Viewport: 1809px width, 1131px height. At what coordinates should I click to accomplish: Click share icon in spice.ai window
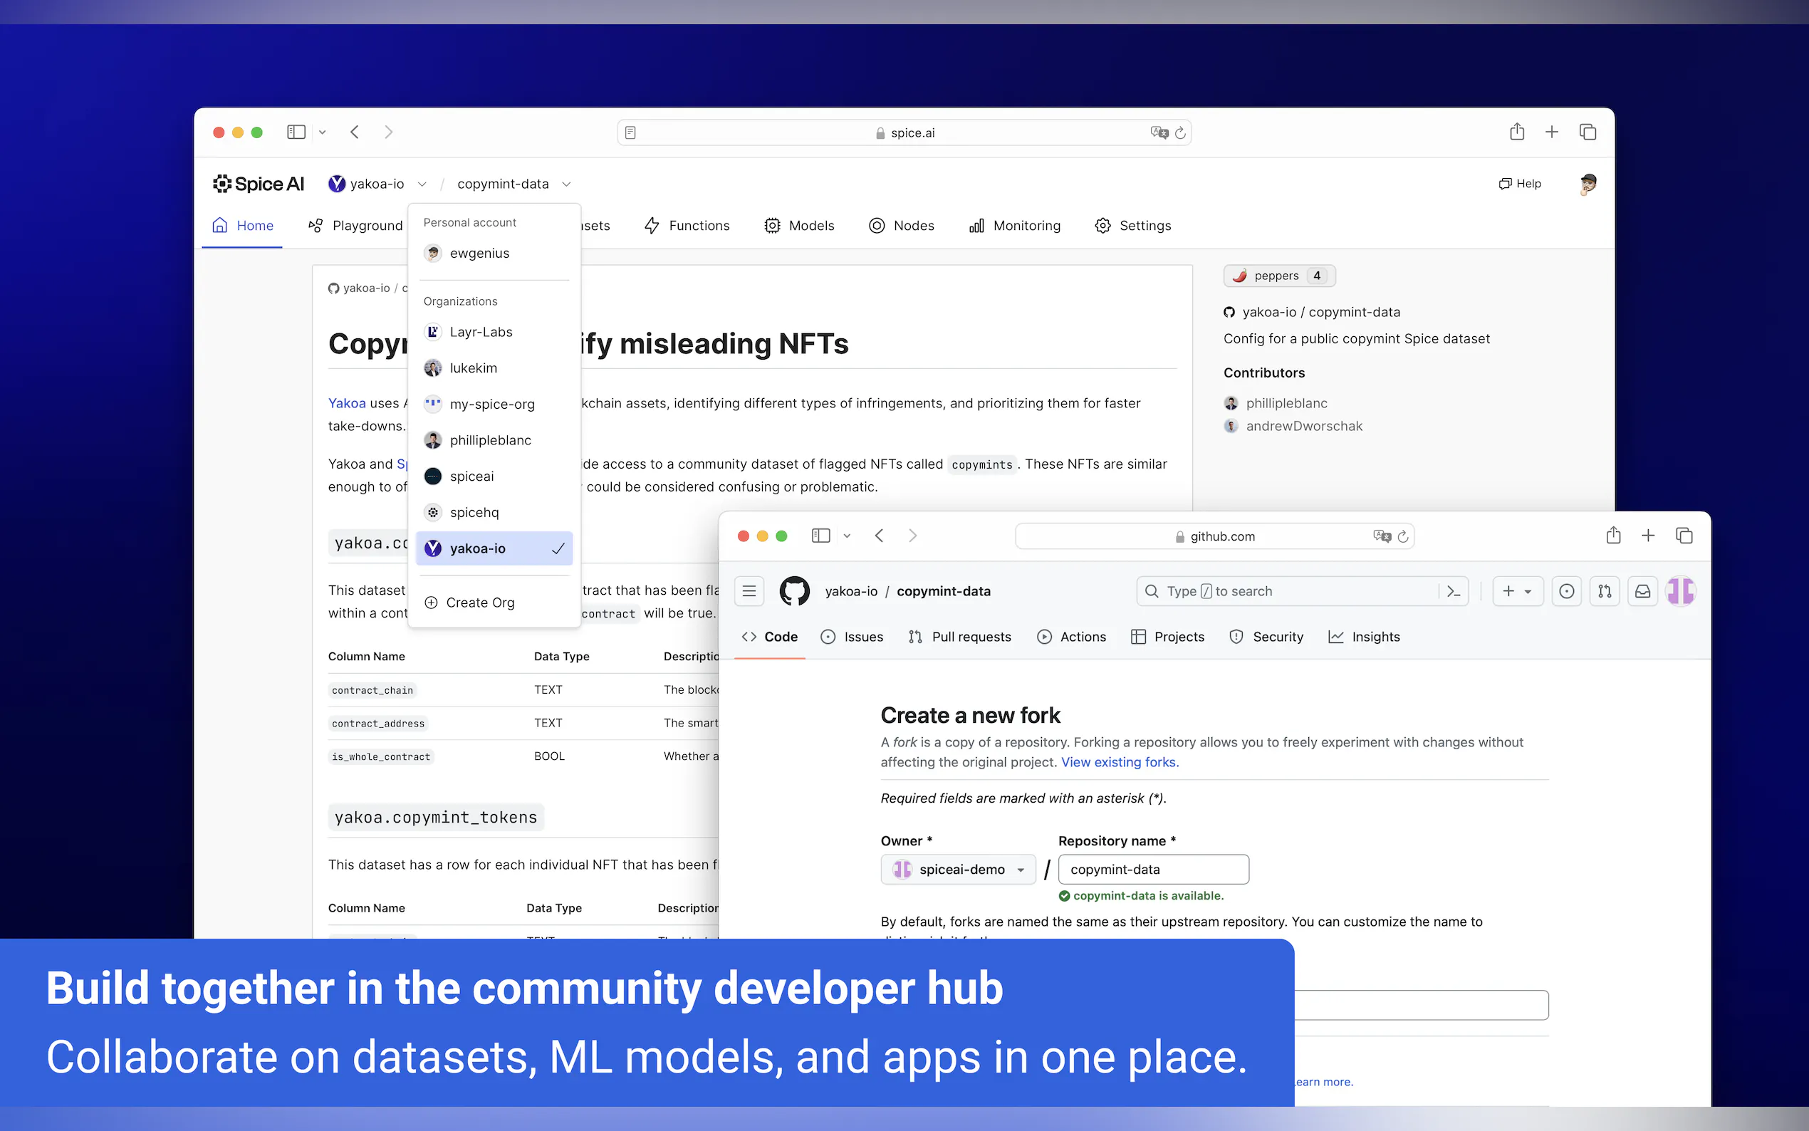click(x=1516, y=132)
